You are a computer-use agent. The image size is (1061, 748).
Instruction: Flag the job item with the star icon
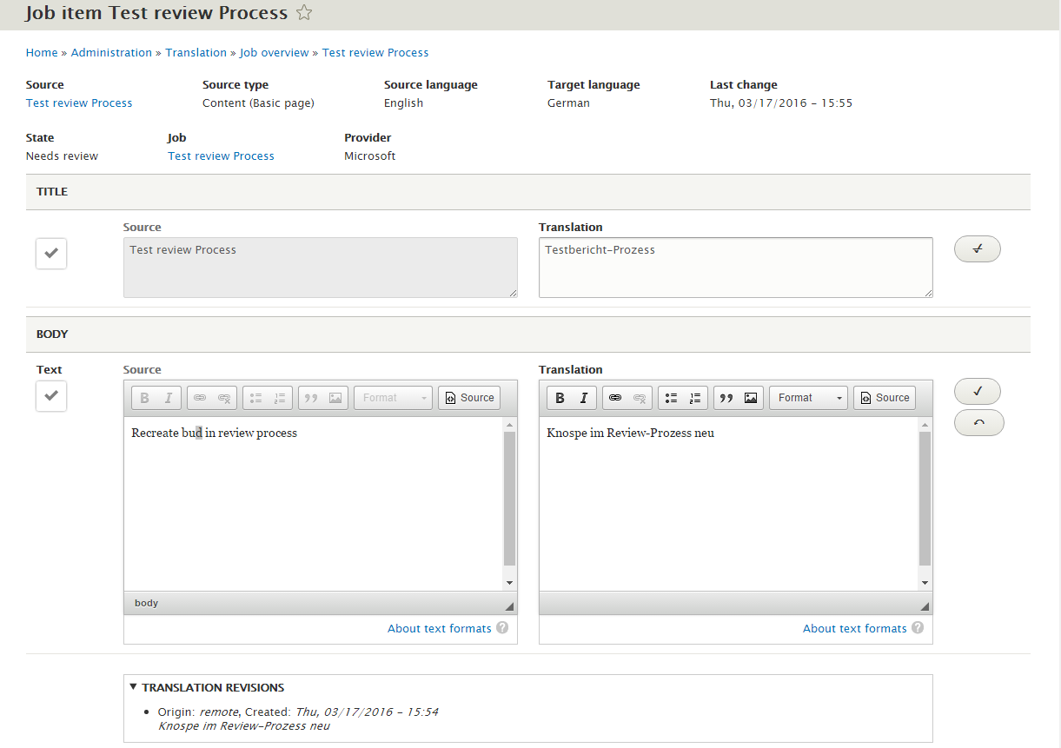click(303, 12)
